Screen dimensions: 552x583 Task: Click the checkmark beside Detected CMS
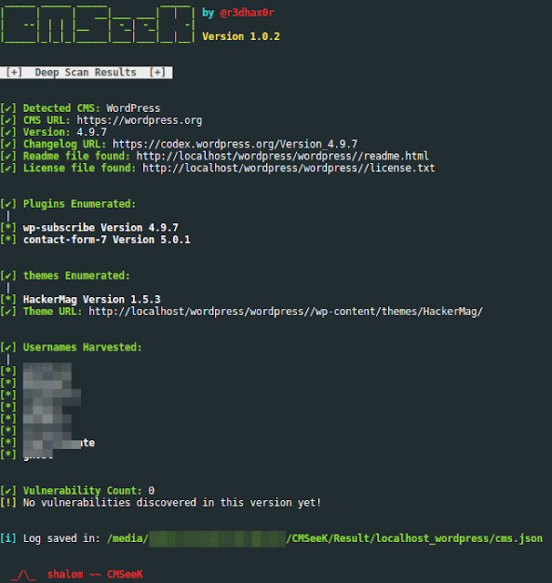(8, 108)
